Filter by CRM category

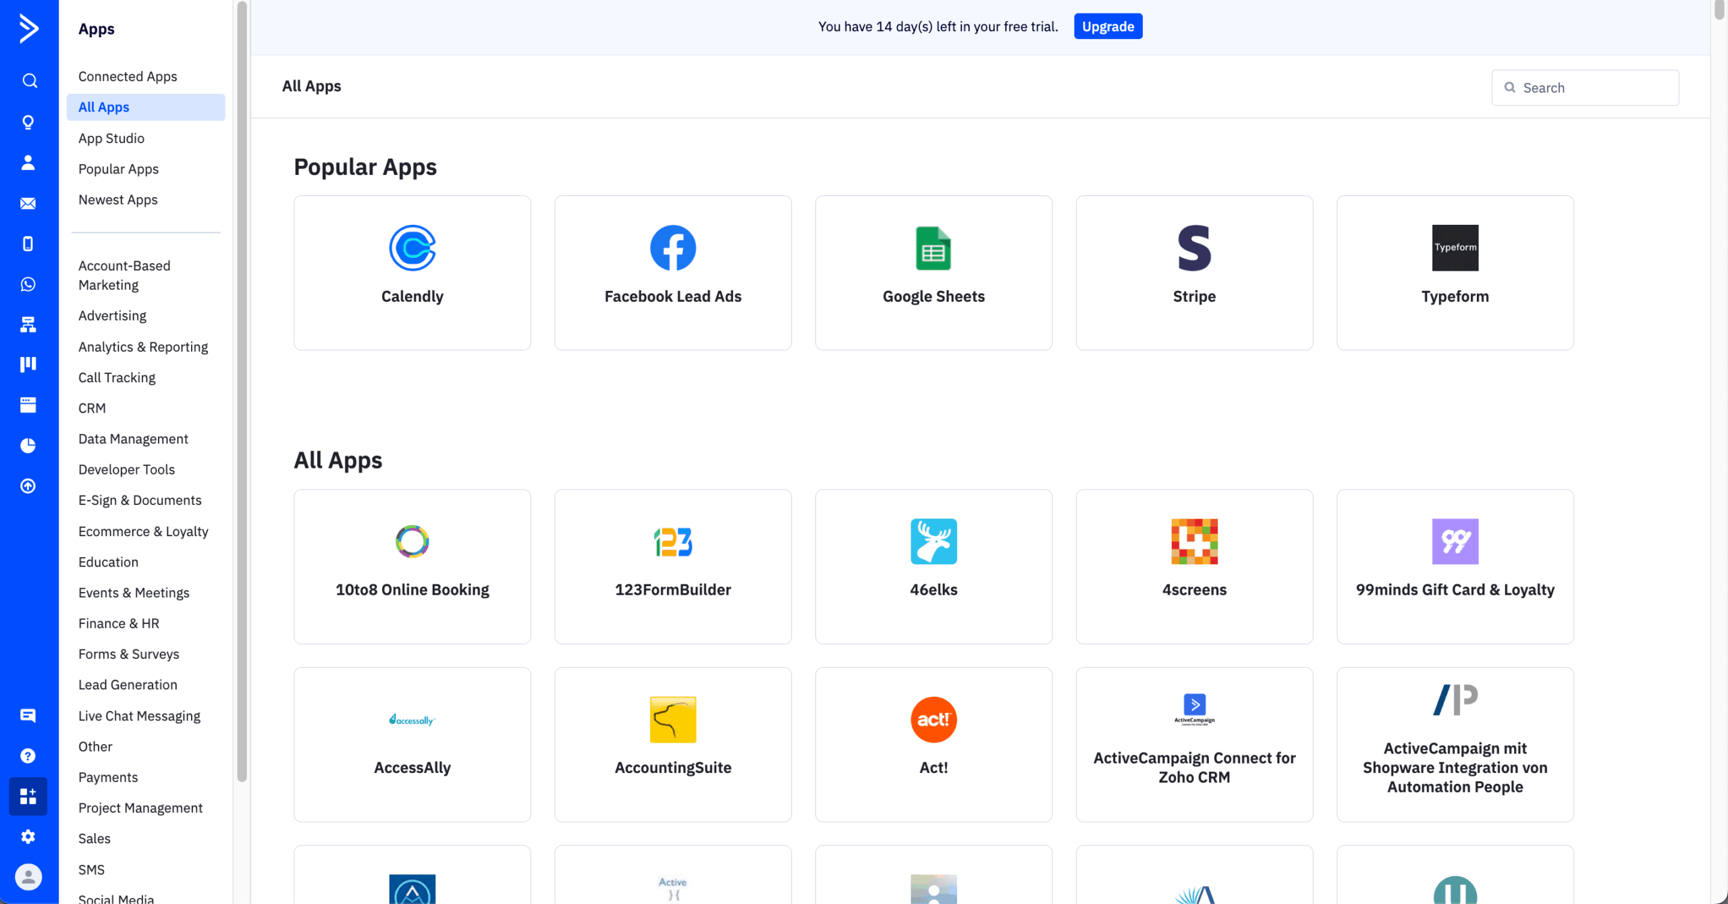coord(92,408)
